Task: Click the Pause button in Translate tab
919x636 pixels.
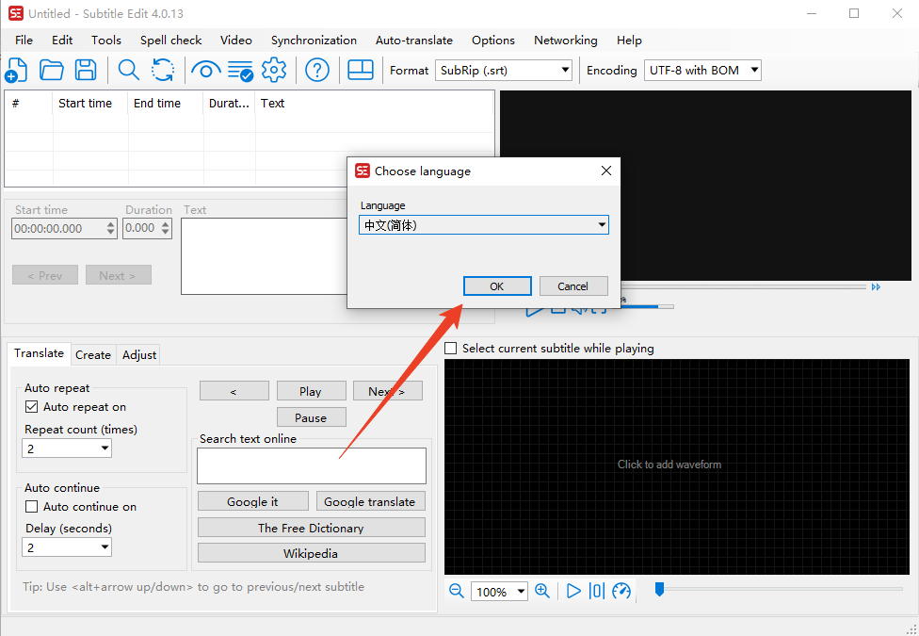Action: coord(312,417)
